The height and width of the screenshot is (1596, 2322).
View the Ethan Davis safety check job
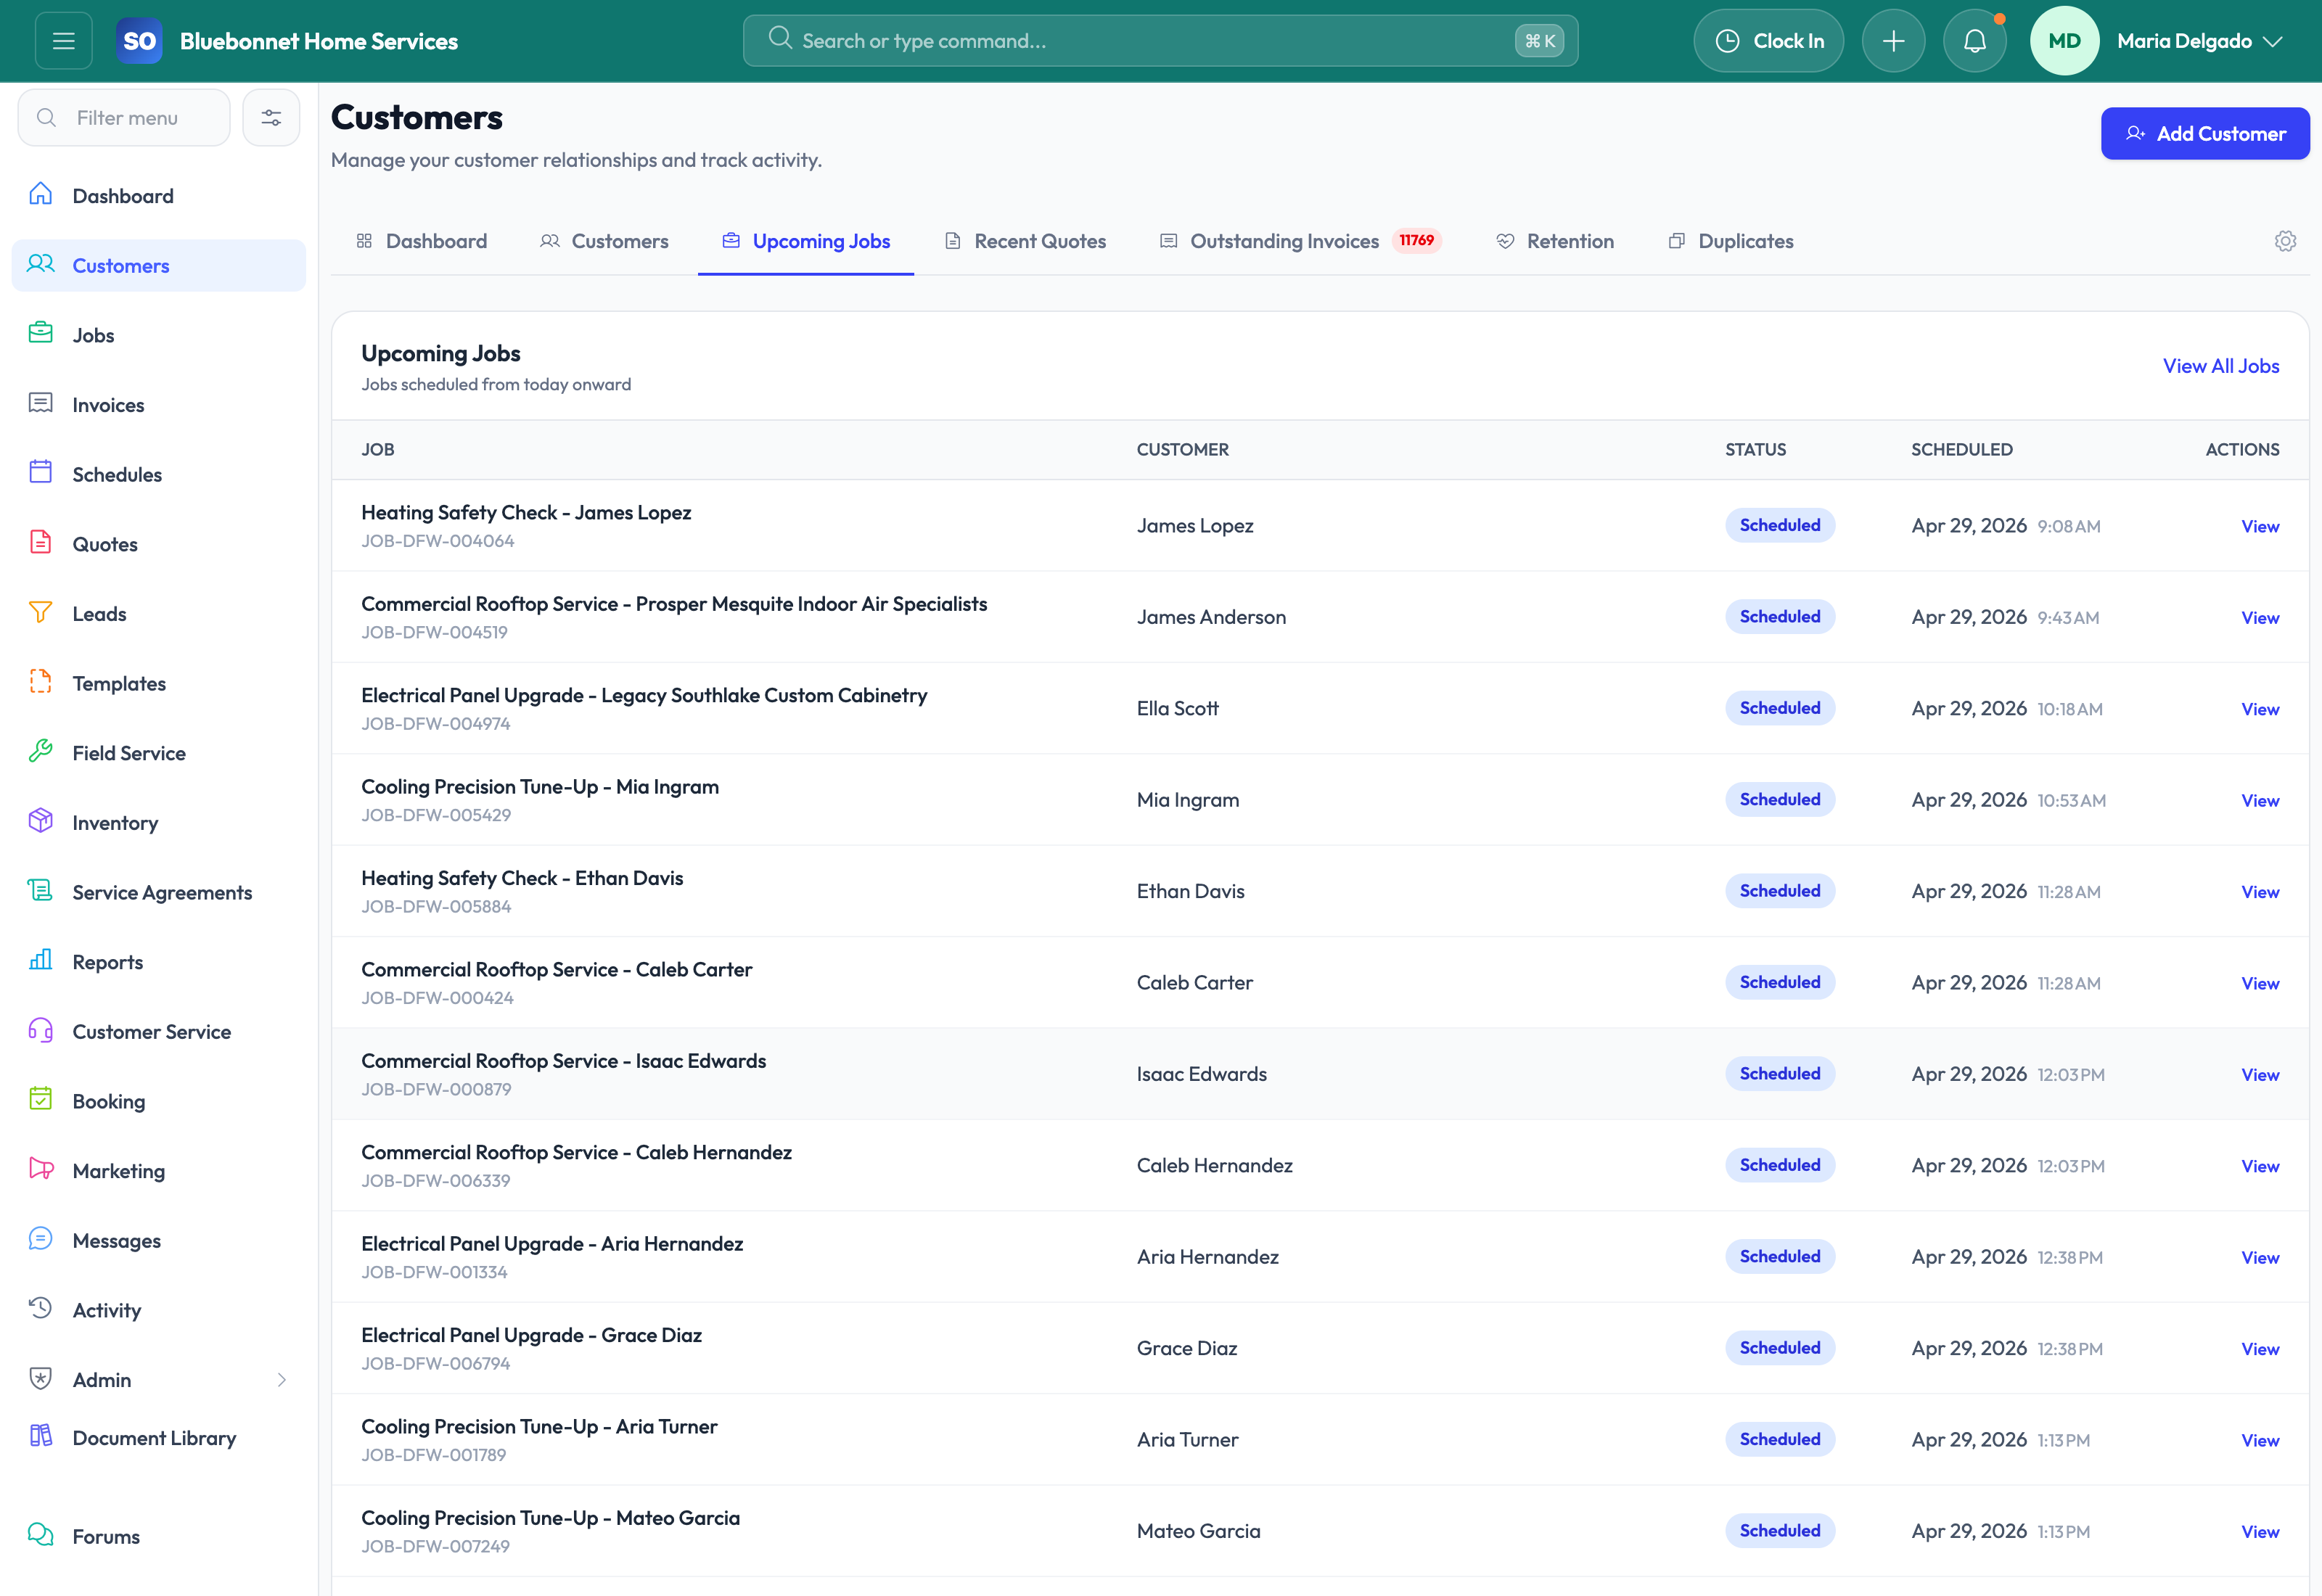[2260, 892]
